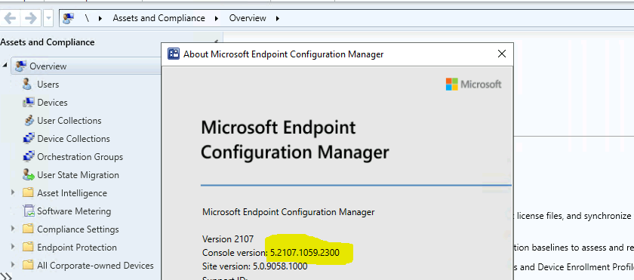634x280 pixels.
Task: Click the Microsoft Endpoint Configuration Manager heading
Action: click(295, 140)
